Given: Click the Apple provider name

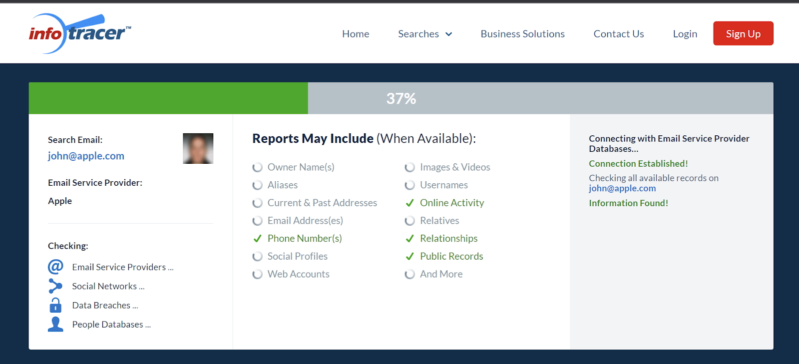Looking at the screenshot, I should 60,201.
